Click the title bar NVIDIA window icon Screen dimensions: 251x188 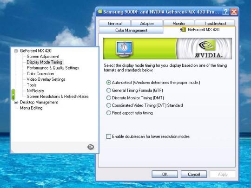coord(100,11)
